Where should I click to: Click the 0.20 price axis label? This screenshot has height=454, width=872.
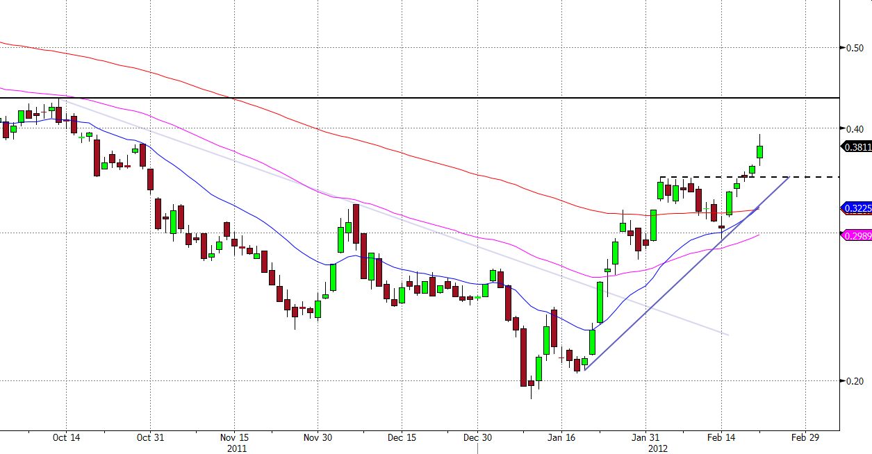(x=854, y=381)
